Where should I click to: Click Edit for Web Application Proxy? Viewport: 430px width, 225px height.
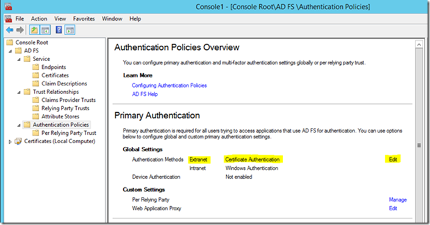pyautogui.click(x=393, y=209)
